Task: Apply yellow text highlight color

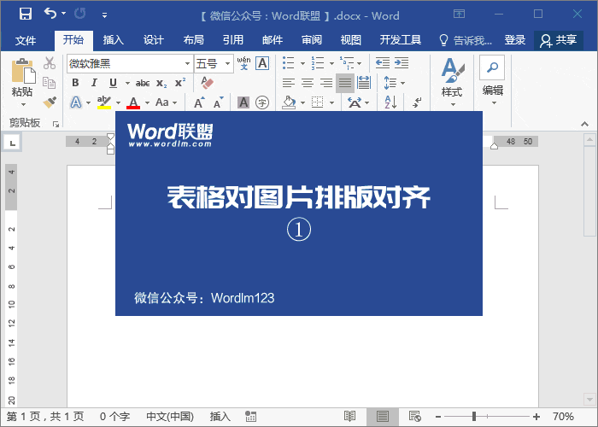Action: coord(103,102)
